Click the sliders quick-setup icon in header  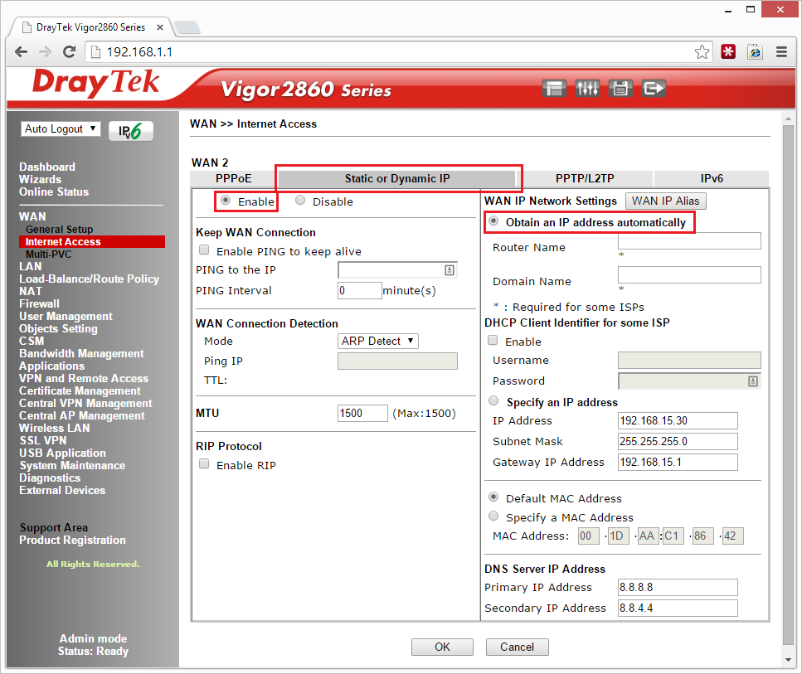(x=587, y=89)
